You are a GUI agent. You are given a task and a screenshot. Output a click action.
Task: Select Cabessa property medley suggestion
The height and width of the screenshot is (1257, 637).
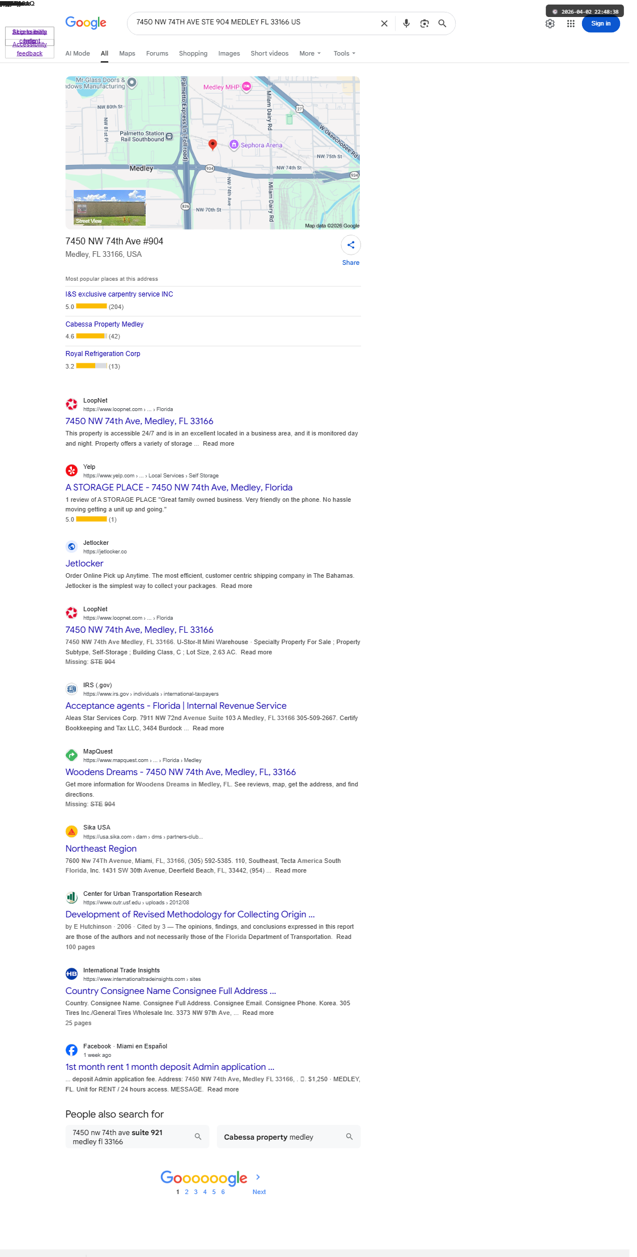click(x=288, y=1137)
